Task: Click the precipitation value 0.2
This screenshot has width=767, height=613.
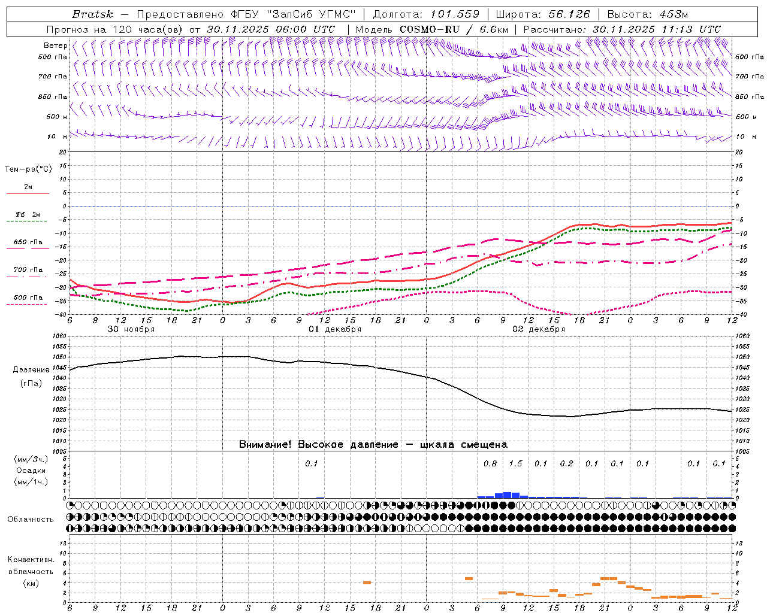Action: pyautogui.click(x=566, y=463)
